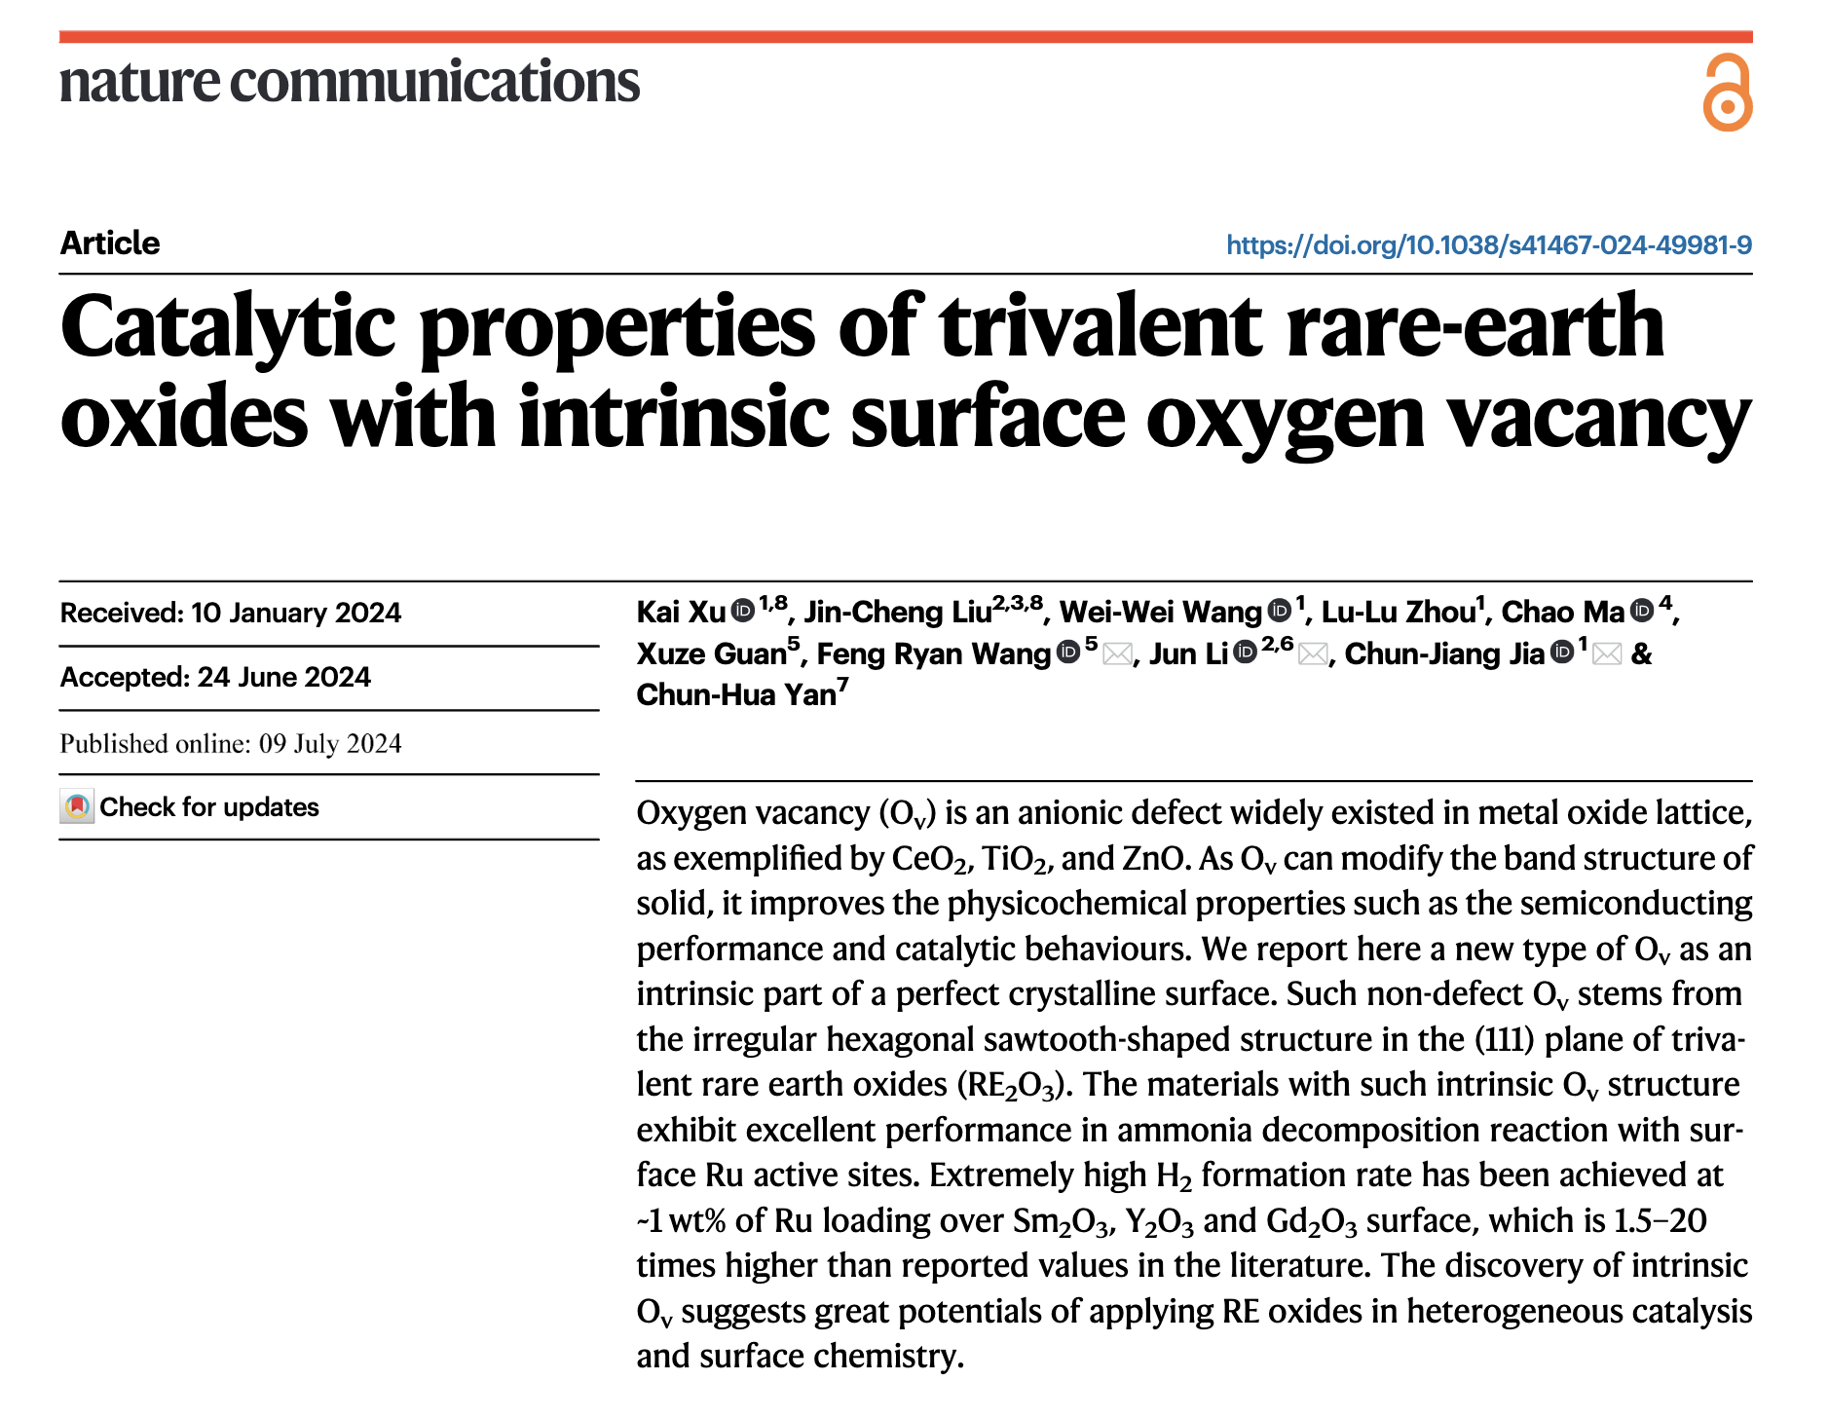
Task: Click Jun Li's email envelope icon
Action: click(1313, 654)
